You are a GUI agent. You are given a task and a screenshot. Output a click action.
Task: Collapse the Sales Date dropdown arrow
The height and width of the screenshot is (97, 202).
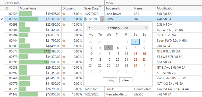pyautogui.click(x=102, y=19)
